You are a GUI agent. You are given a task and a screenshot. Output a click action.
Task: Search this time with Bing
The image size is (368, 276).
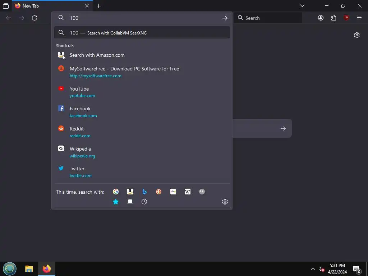[x=144, y=192]
